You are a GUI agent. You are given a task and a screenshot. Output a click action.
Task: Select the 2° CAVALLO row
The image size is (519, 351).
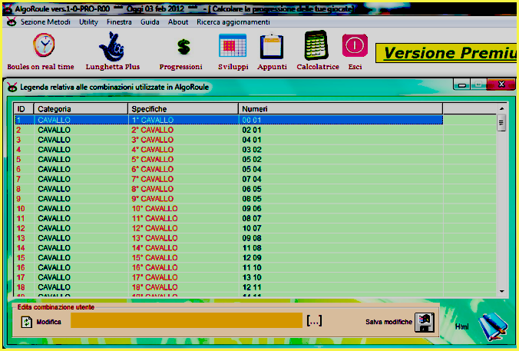229,130
